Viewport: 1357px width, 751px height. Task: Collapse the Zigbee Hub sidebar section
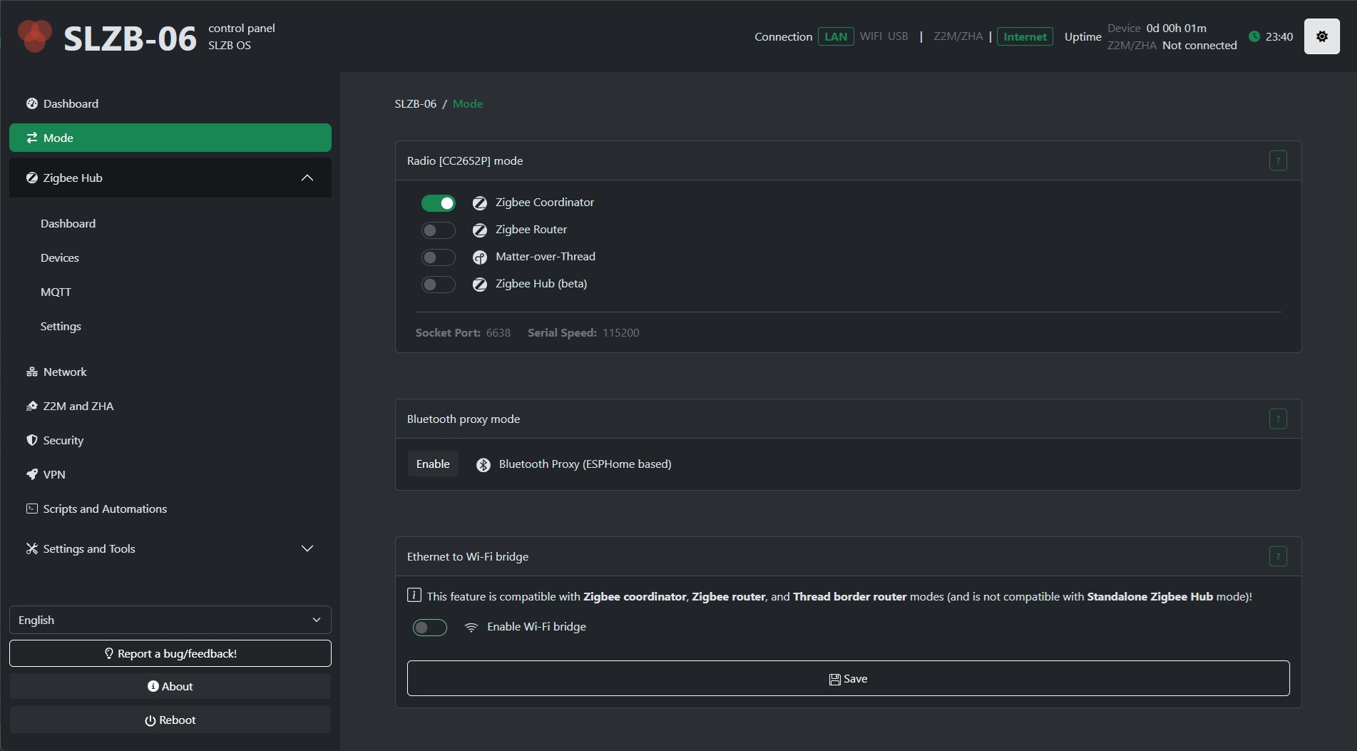(307, 178)
